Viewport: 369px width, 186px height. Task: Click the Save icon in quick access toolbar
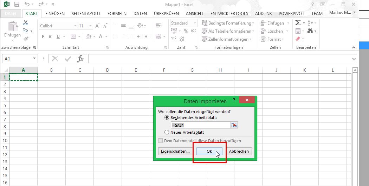coord(17,5)
